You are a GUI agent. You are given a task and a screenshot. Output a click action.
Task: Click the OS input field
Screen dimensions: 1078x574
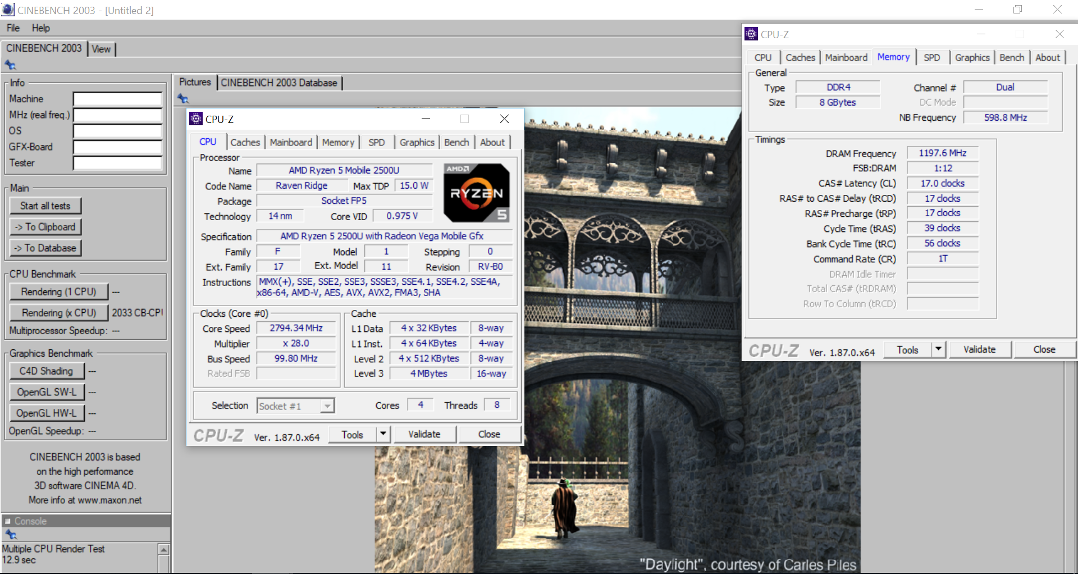[x=118, y=131]
